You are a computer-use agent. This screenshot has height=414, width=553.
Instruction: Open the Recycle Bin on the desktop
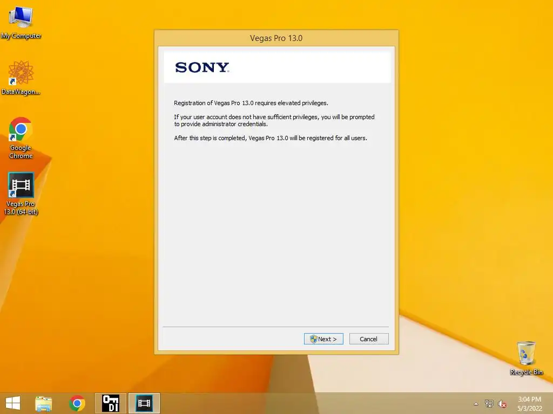(x=526, y=358)
